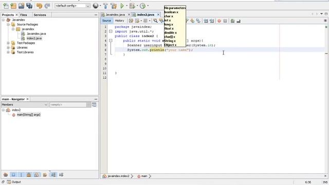Click the History view button
Screen dimensions: 329x185
coord(120,21)
